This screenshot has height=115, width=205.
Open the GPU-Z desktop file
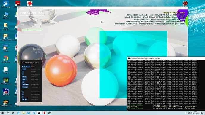coord(6,70)
